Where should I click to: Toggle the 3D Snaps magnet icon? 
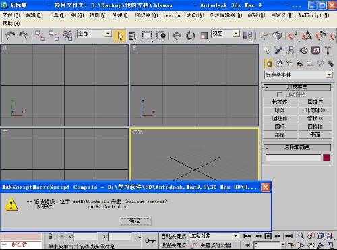point(293,36)
